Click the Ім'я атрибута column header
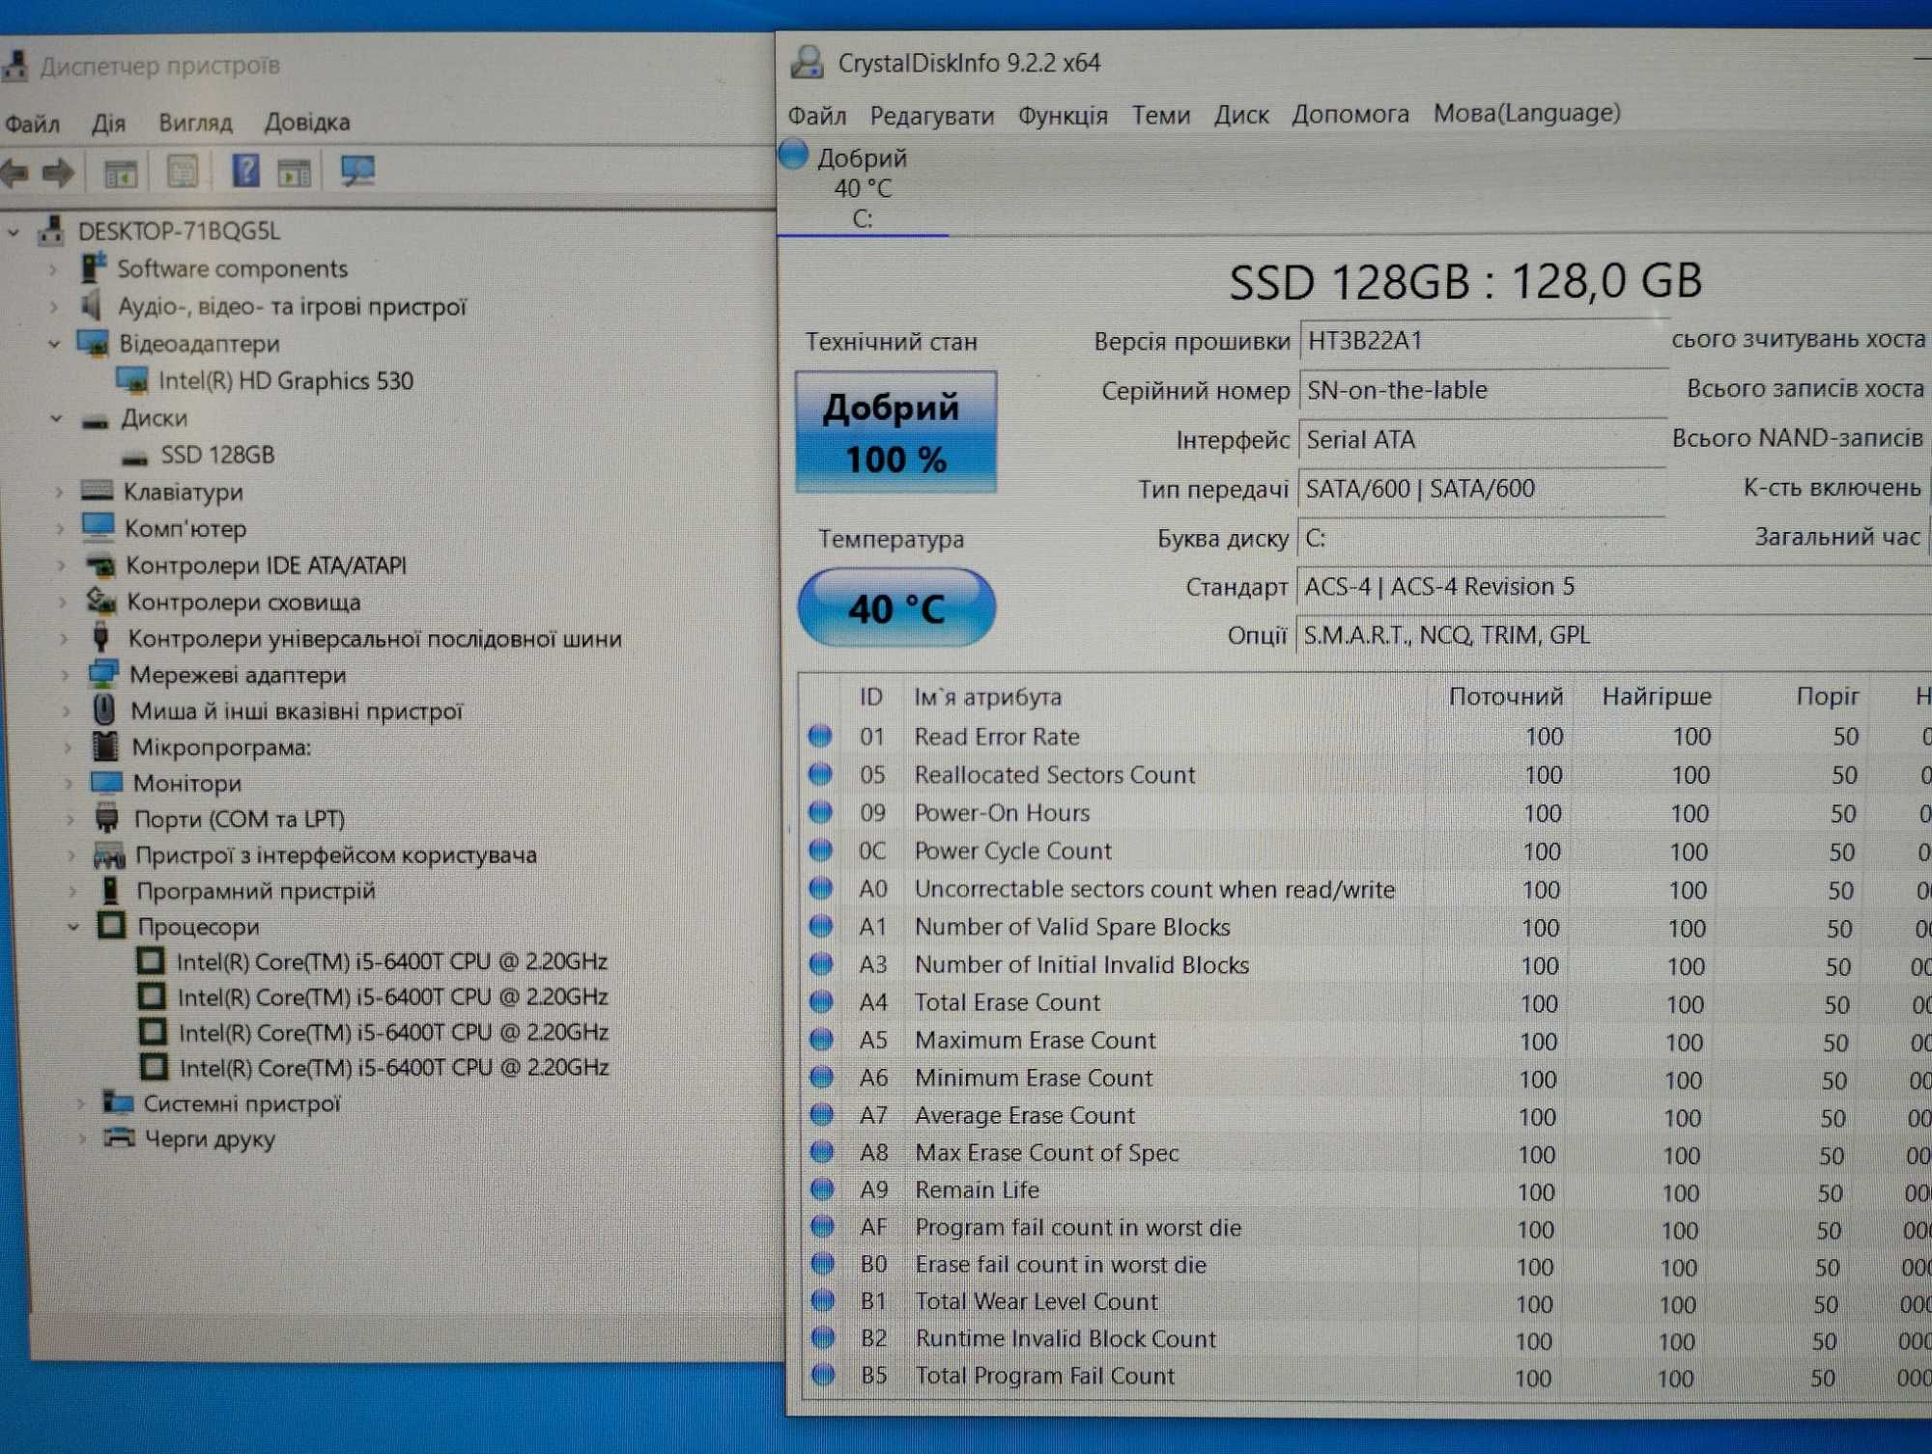 tap(987, 696)
